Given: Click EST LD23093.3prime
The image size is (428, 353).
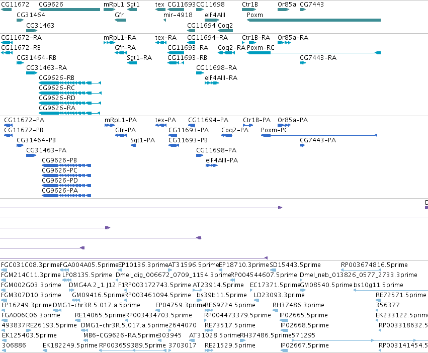Looking at the screenshot, I should [279, 295].
